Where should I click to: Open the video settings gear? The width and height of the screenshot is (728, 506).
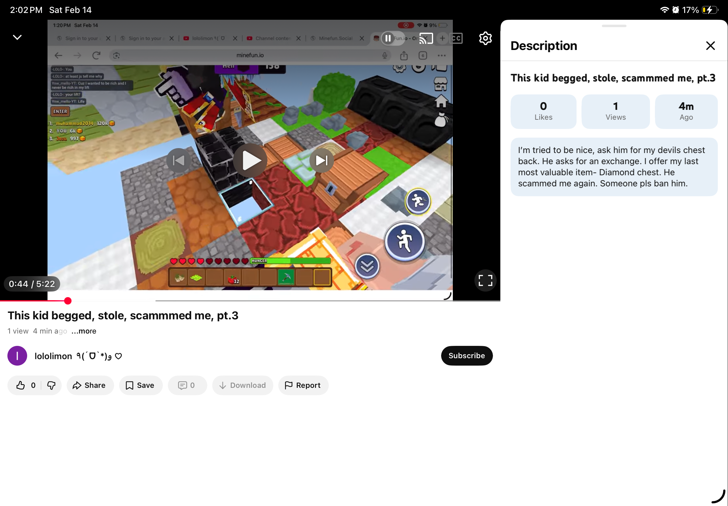click(x=485, y=38)
